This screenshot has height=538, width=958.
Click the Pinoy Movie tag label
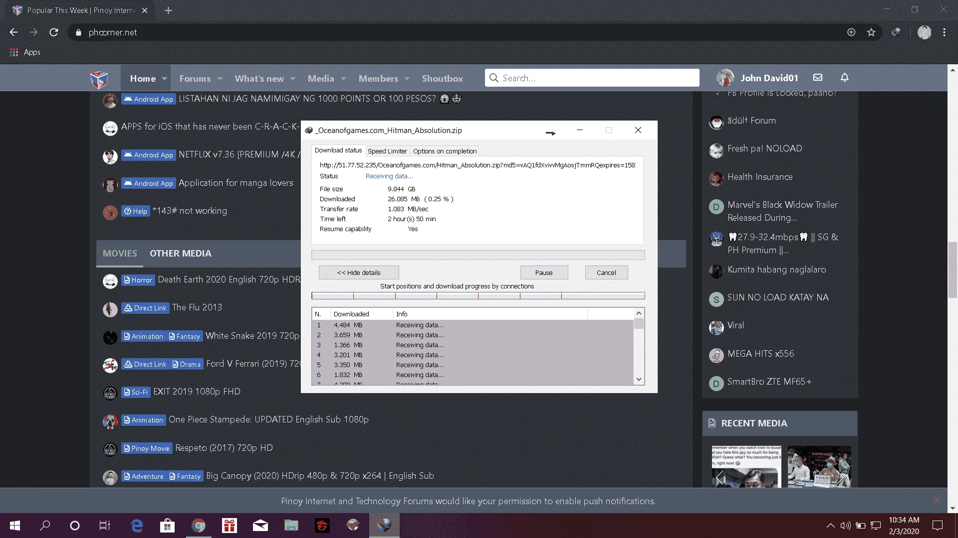147,448
